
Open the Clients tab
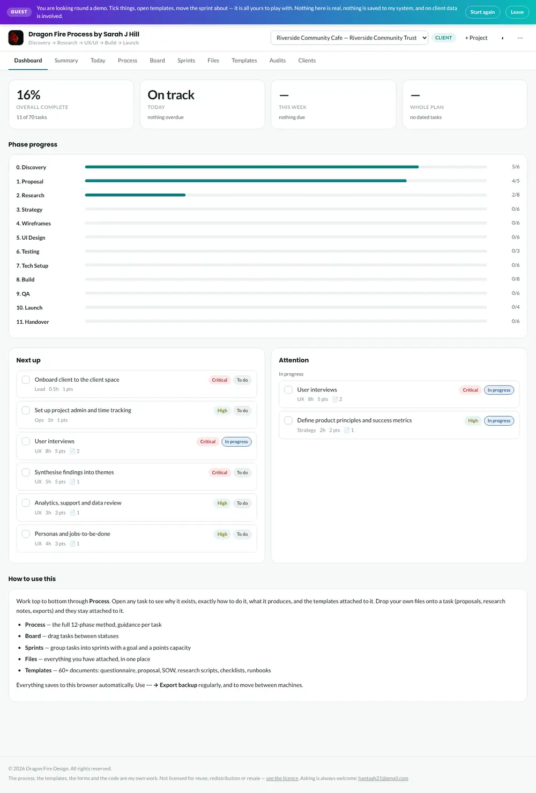(x=307, y=61)
